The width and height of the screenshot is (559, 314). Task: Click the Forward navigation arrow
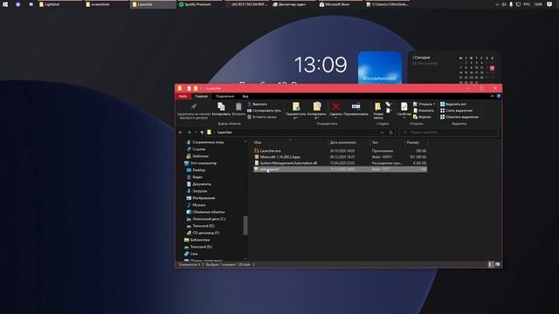tap(189, 133)
